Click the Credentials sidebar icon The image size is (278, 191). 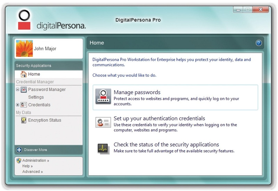click(x=24, y=105)
